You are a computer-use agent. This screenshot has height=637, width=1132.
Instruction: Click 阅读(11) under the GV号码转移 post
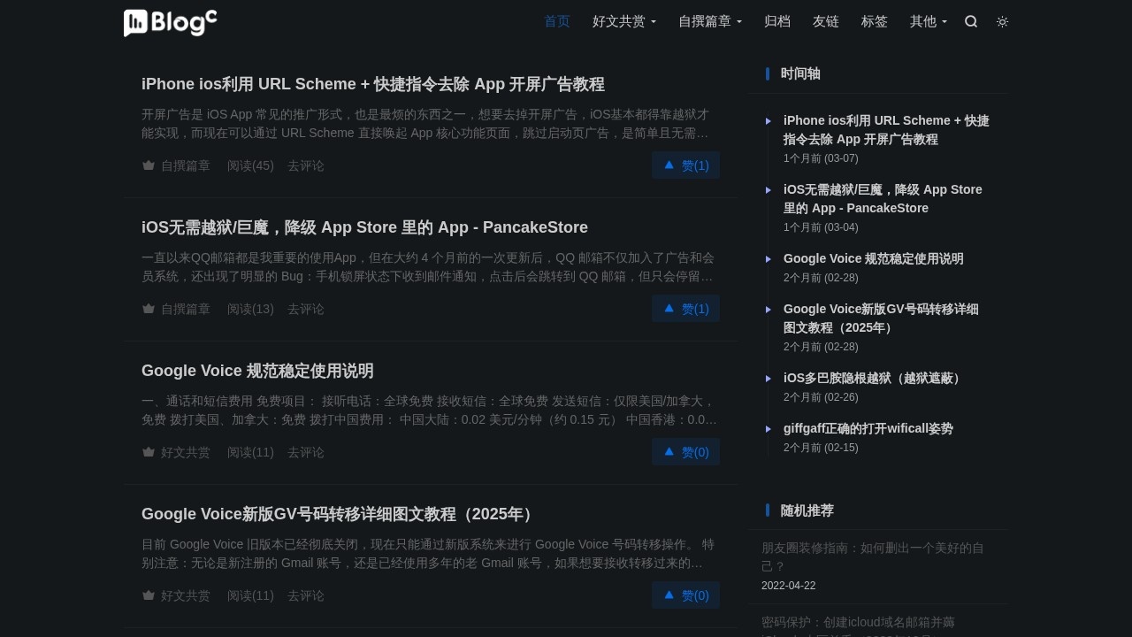(250, 595)
